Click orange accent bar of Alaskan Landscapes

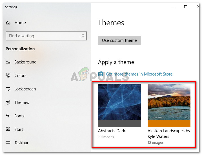tap(169, 123)
